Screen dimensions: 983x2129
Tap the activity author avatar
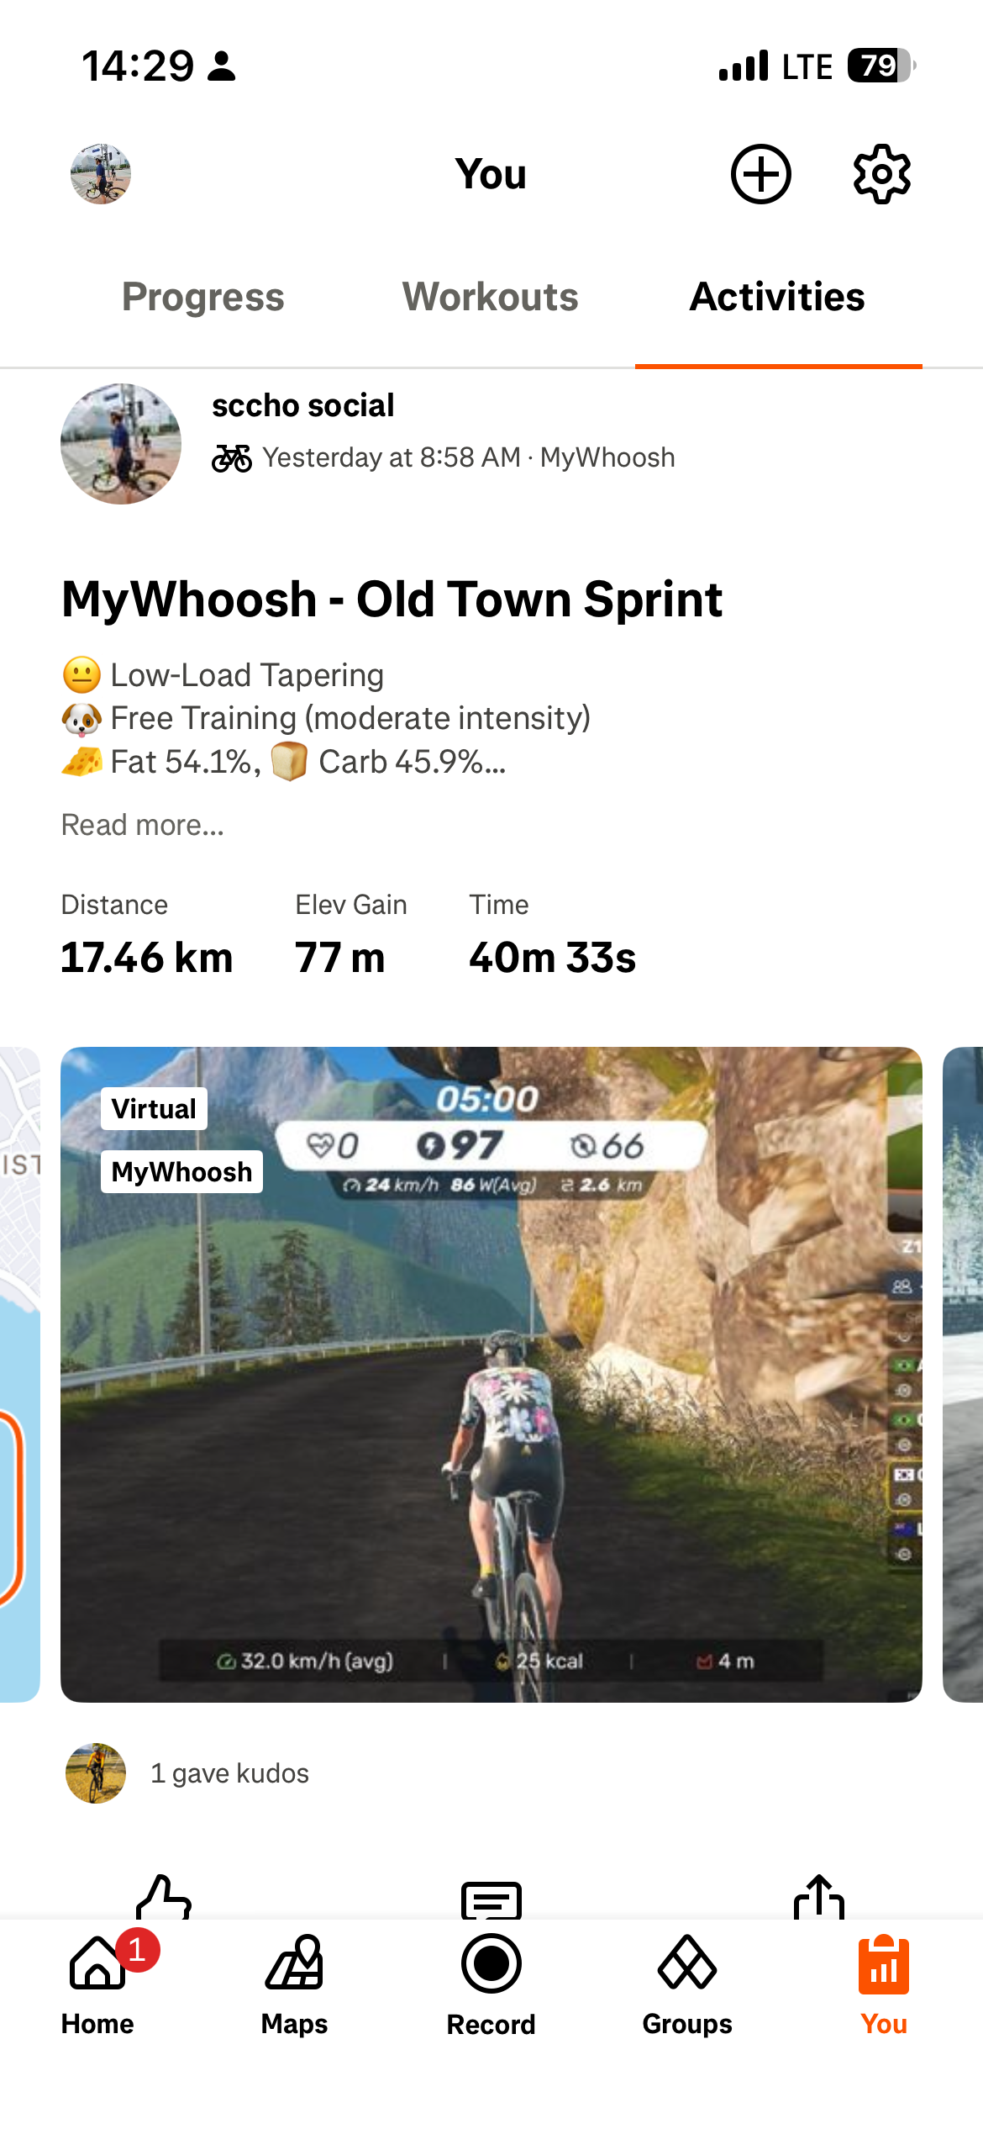(121, 444)
